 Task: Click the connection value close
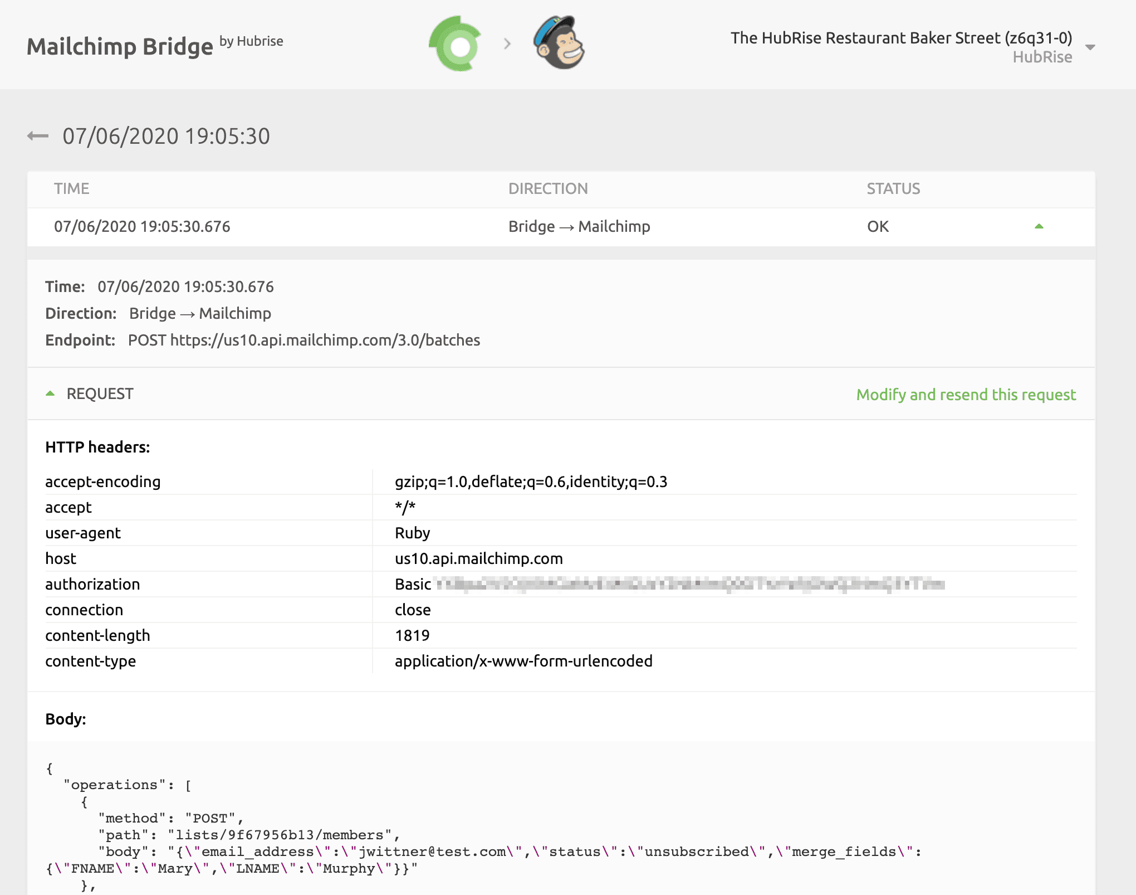pos(413,610)
